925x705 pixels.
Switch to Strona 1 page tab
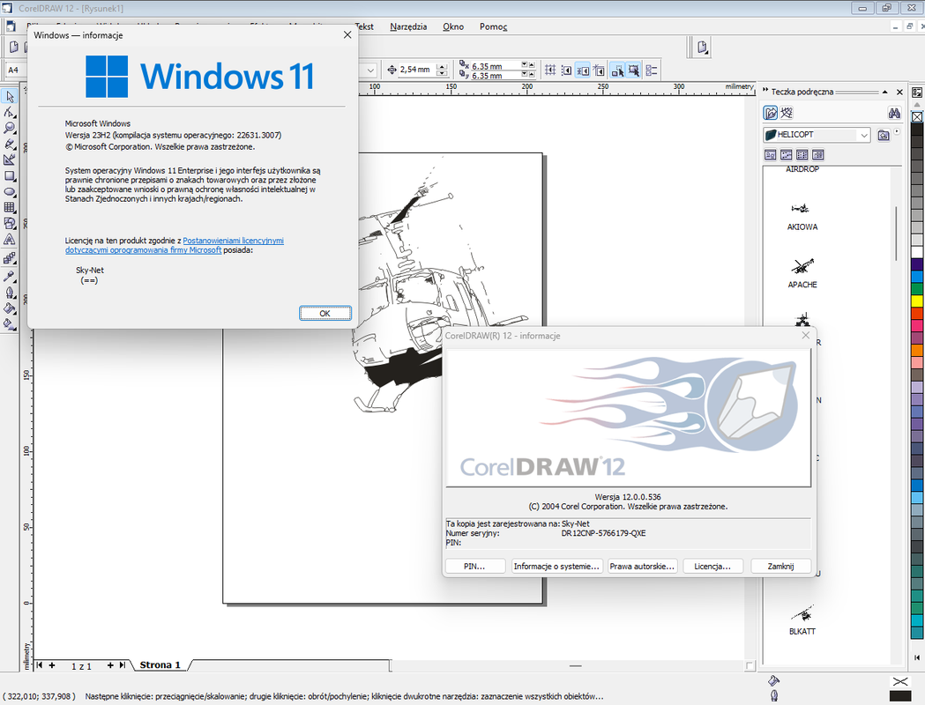(x=160, y=665)
